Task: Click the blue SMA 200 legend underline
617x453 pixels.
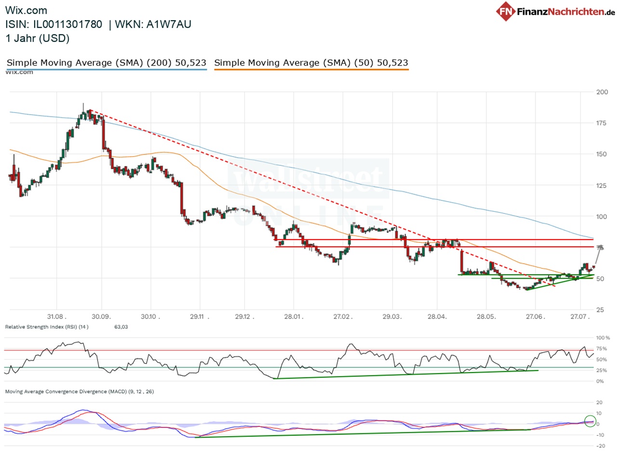Action: pyautogui.click(x=107, y=70)
